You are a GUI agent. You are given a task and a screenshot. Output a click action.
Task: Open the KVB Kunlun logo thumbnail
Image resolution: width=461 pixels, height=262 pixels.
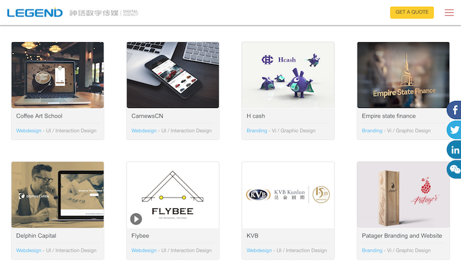(x=288, y=195)
